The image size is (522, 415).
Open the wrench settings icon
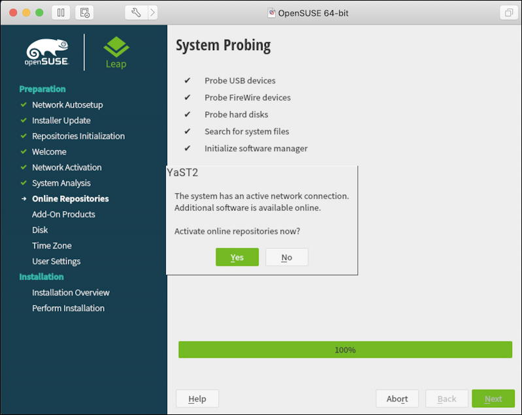click(136, 13)
